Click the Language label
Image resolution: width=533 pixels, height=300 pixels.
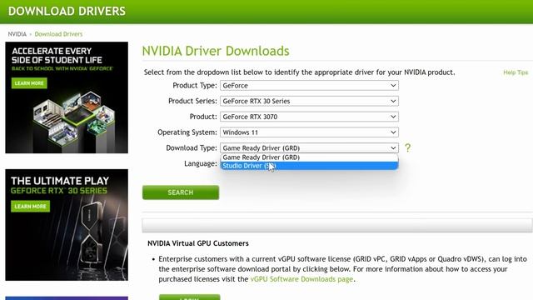coord(201,163)
